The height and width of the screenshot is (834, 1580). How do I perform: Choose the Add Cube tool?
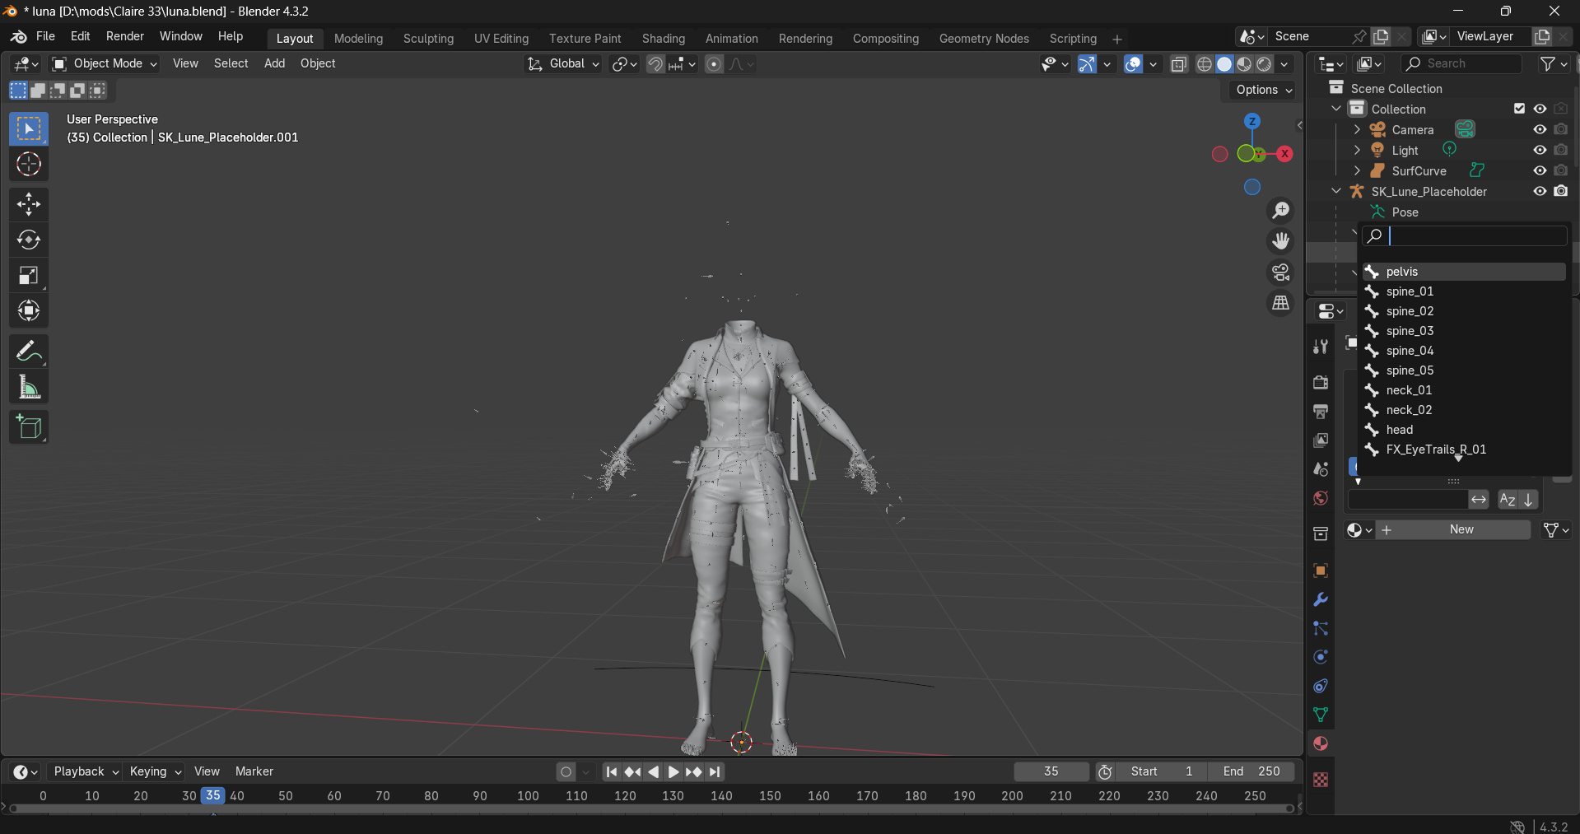29,427
